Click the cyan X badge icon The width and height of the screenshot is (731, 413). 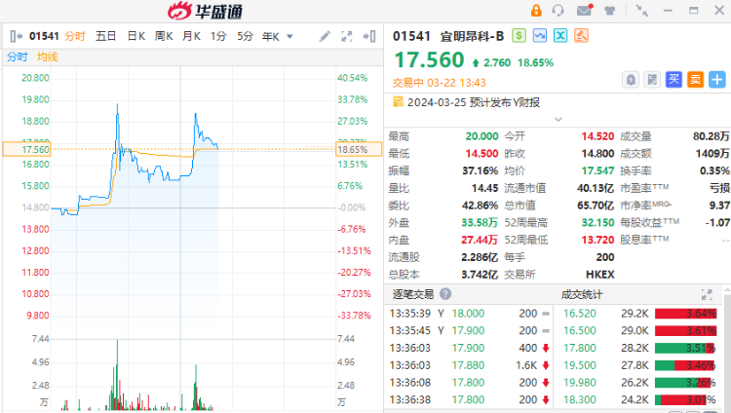[560, 36]
